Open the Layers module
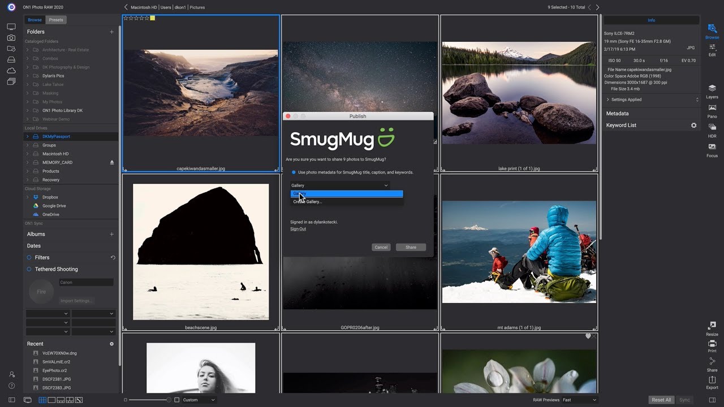The height and width of the screenshot is (407, 724). pos(712,91)
